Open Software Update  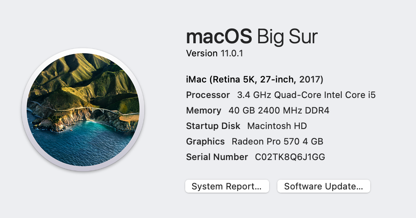[323, 187]
